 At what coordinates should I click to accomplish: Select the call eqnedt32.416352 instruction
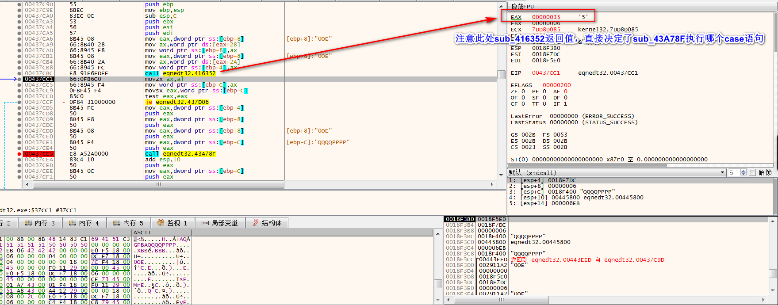[x=180, y=73]
